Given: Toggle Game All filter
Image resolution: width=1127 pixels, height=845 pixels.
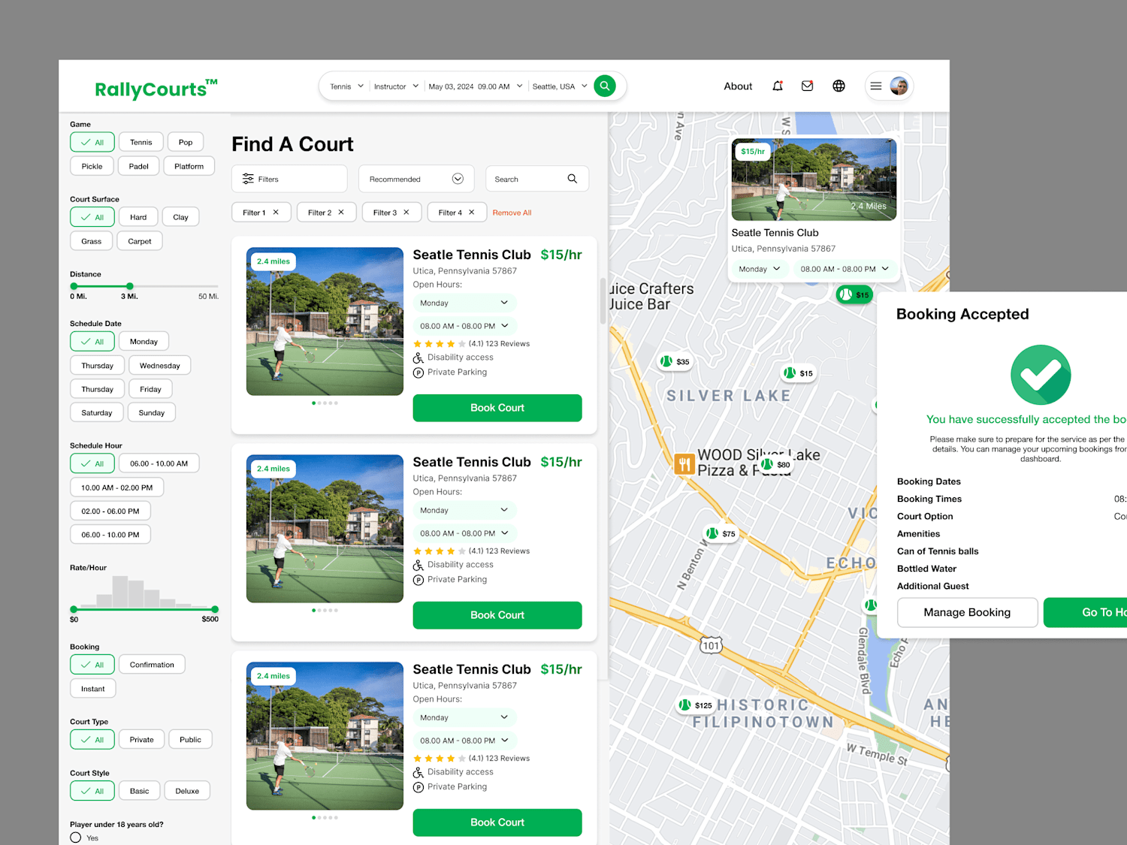Looking at the screenshot, I should click(x=92, y=142).
